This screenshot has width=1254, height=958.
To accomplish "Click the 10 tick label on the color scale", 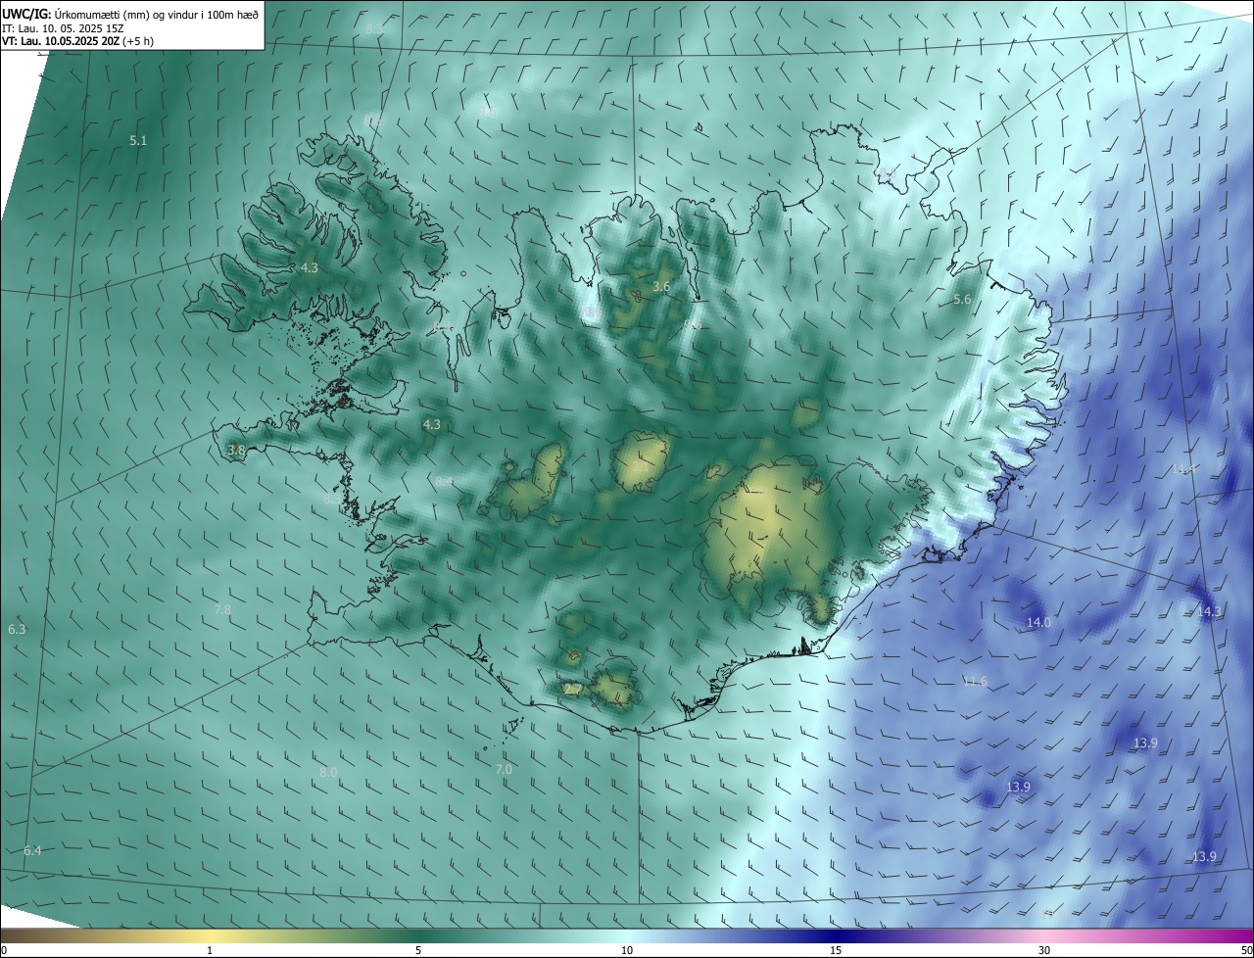I will click(627, 950).
